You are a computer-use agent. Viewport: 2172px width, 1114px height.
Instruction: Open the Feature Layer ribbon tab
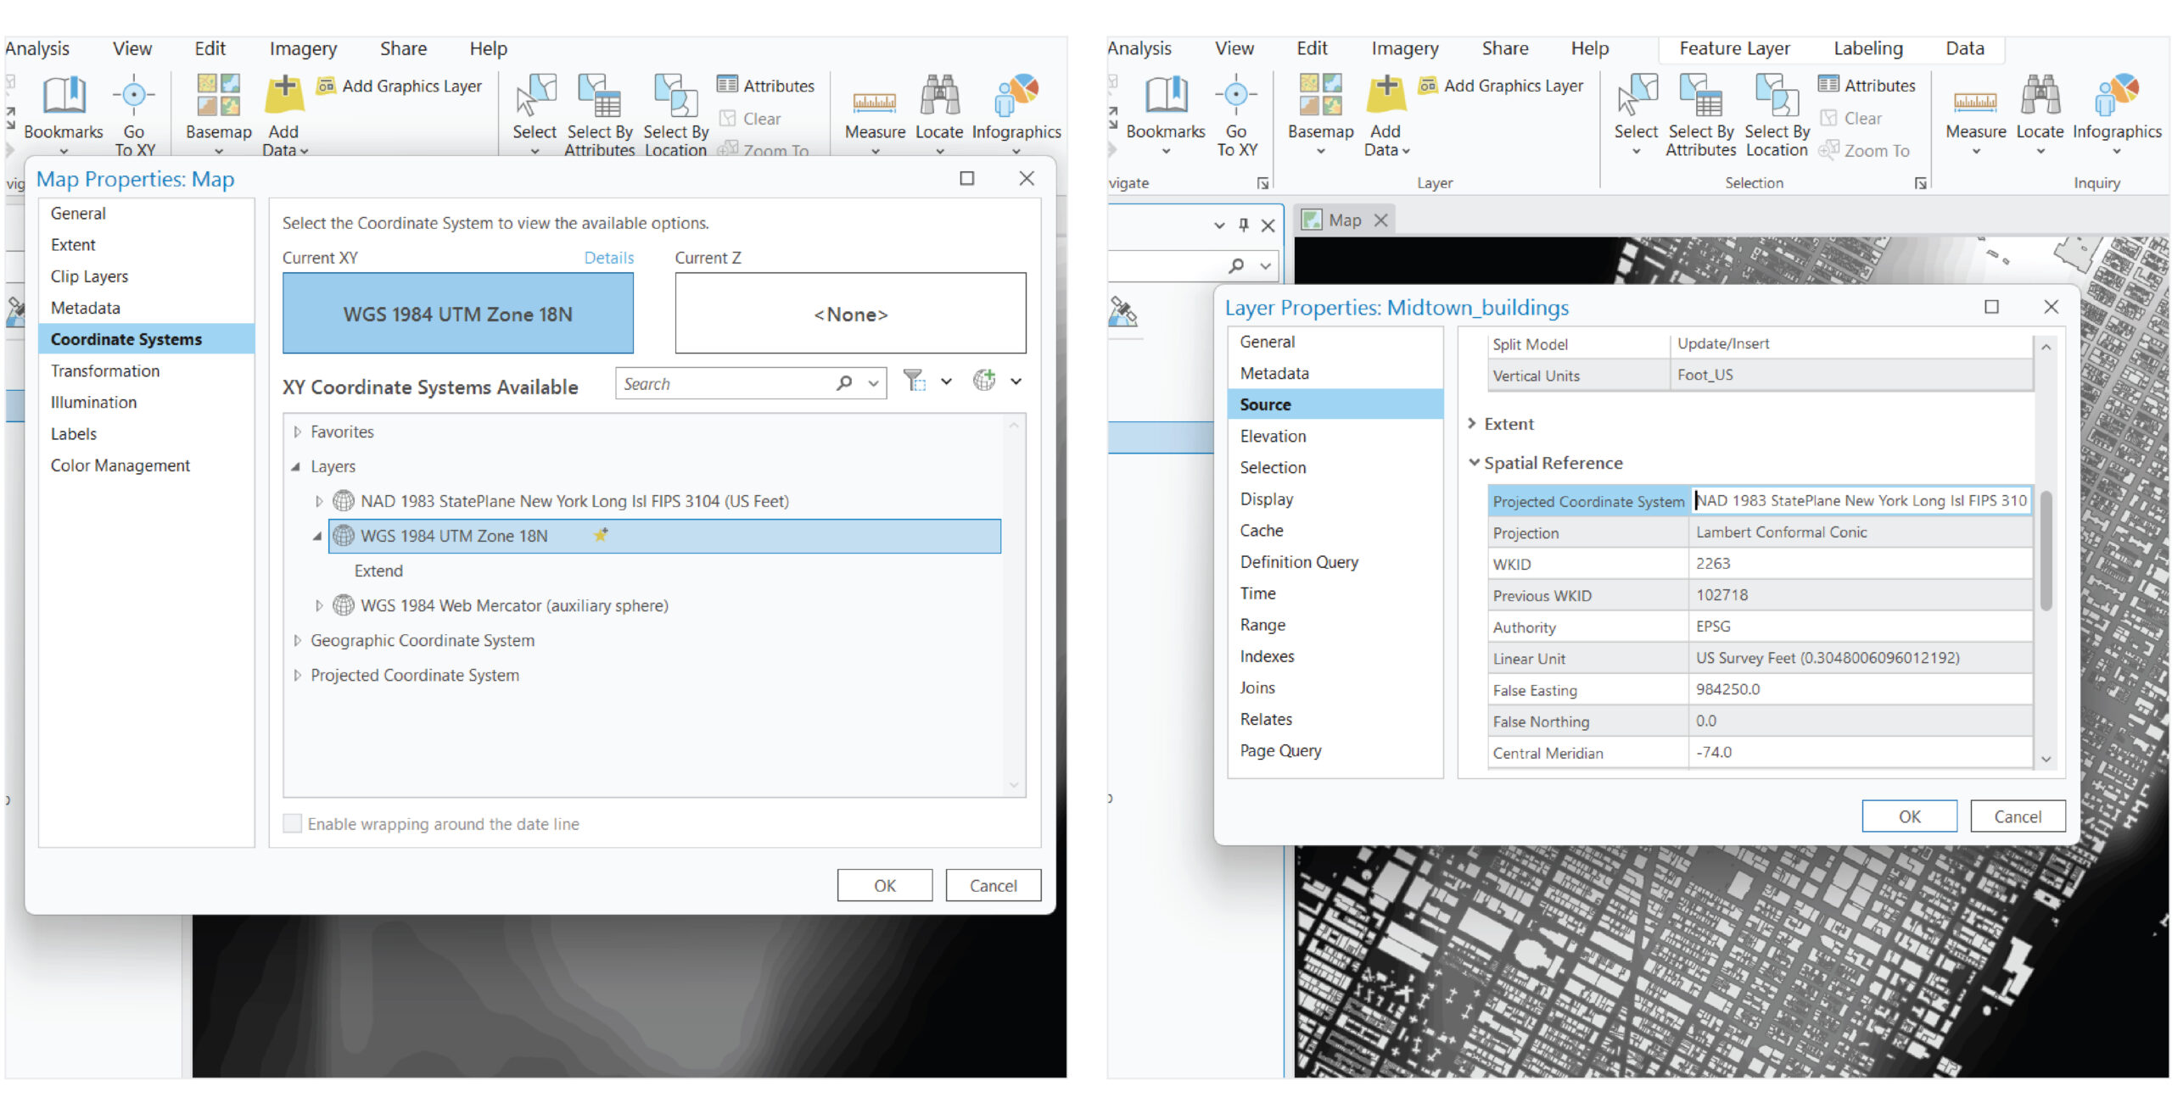(x=1734, y=48)
